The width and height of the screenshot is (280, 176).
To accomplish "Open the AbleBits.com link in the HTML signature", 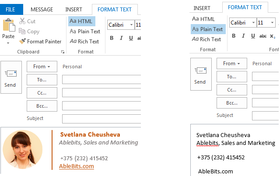I will pyautogui.click(x=77, y=166).
